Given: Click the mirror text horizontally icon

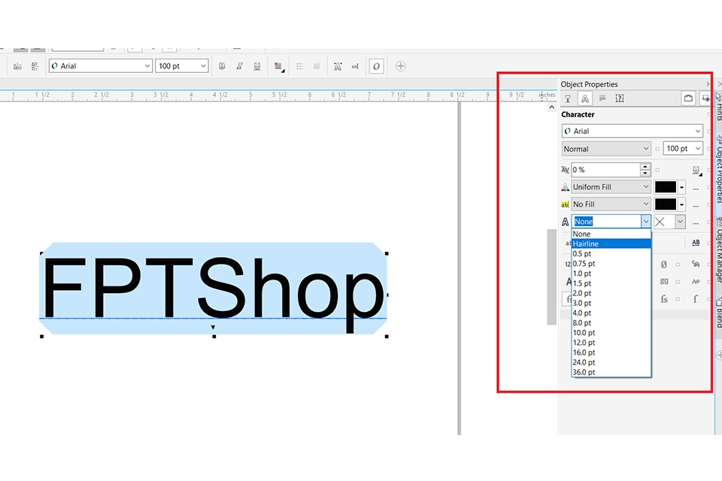Looking at the screenshot, I should pos(17,66).
